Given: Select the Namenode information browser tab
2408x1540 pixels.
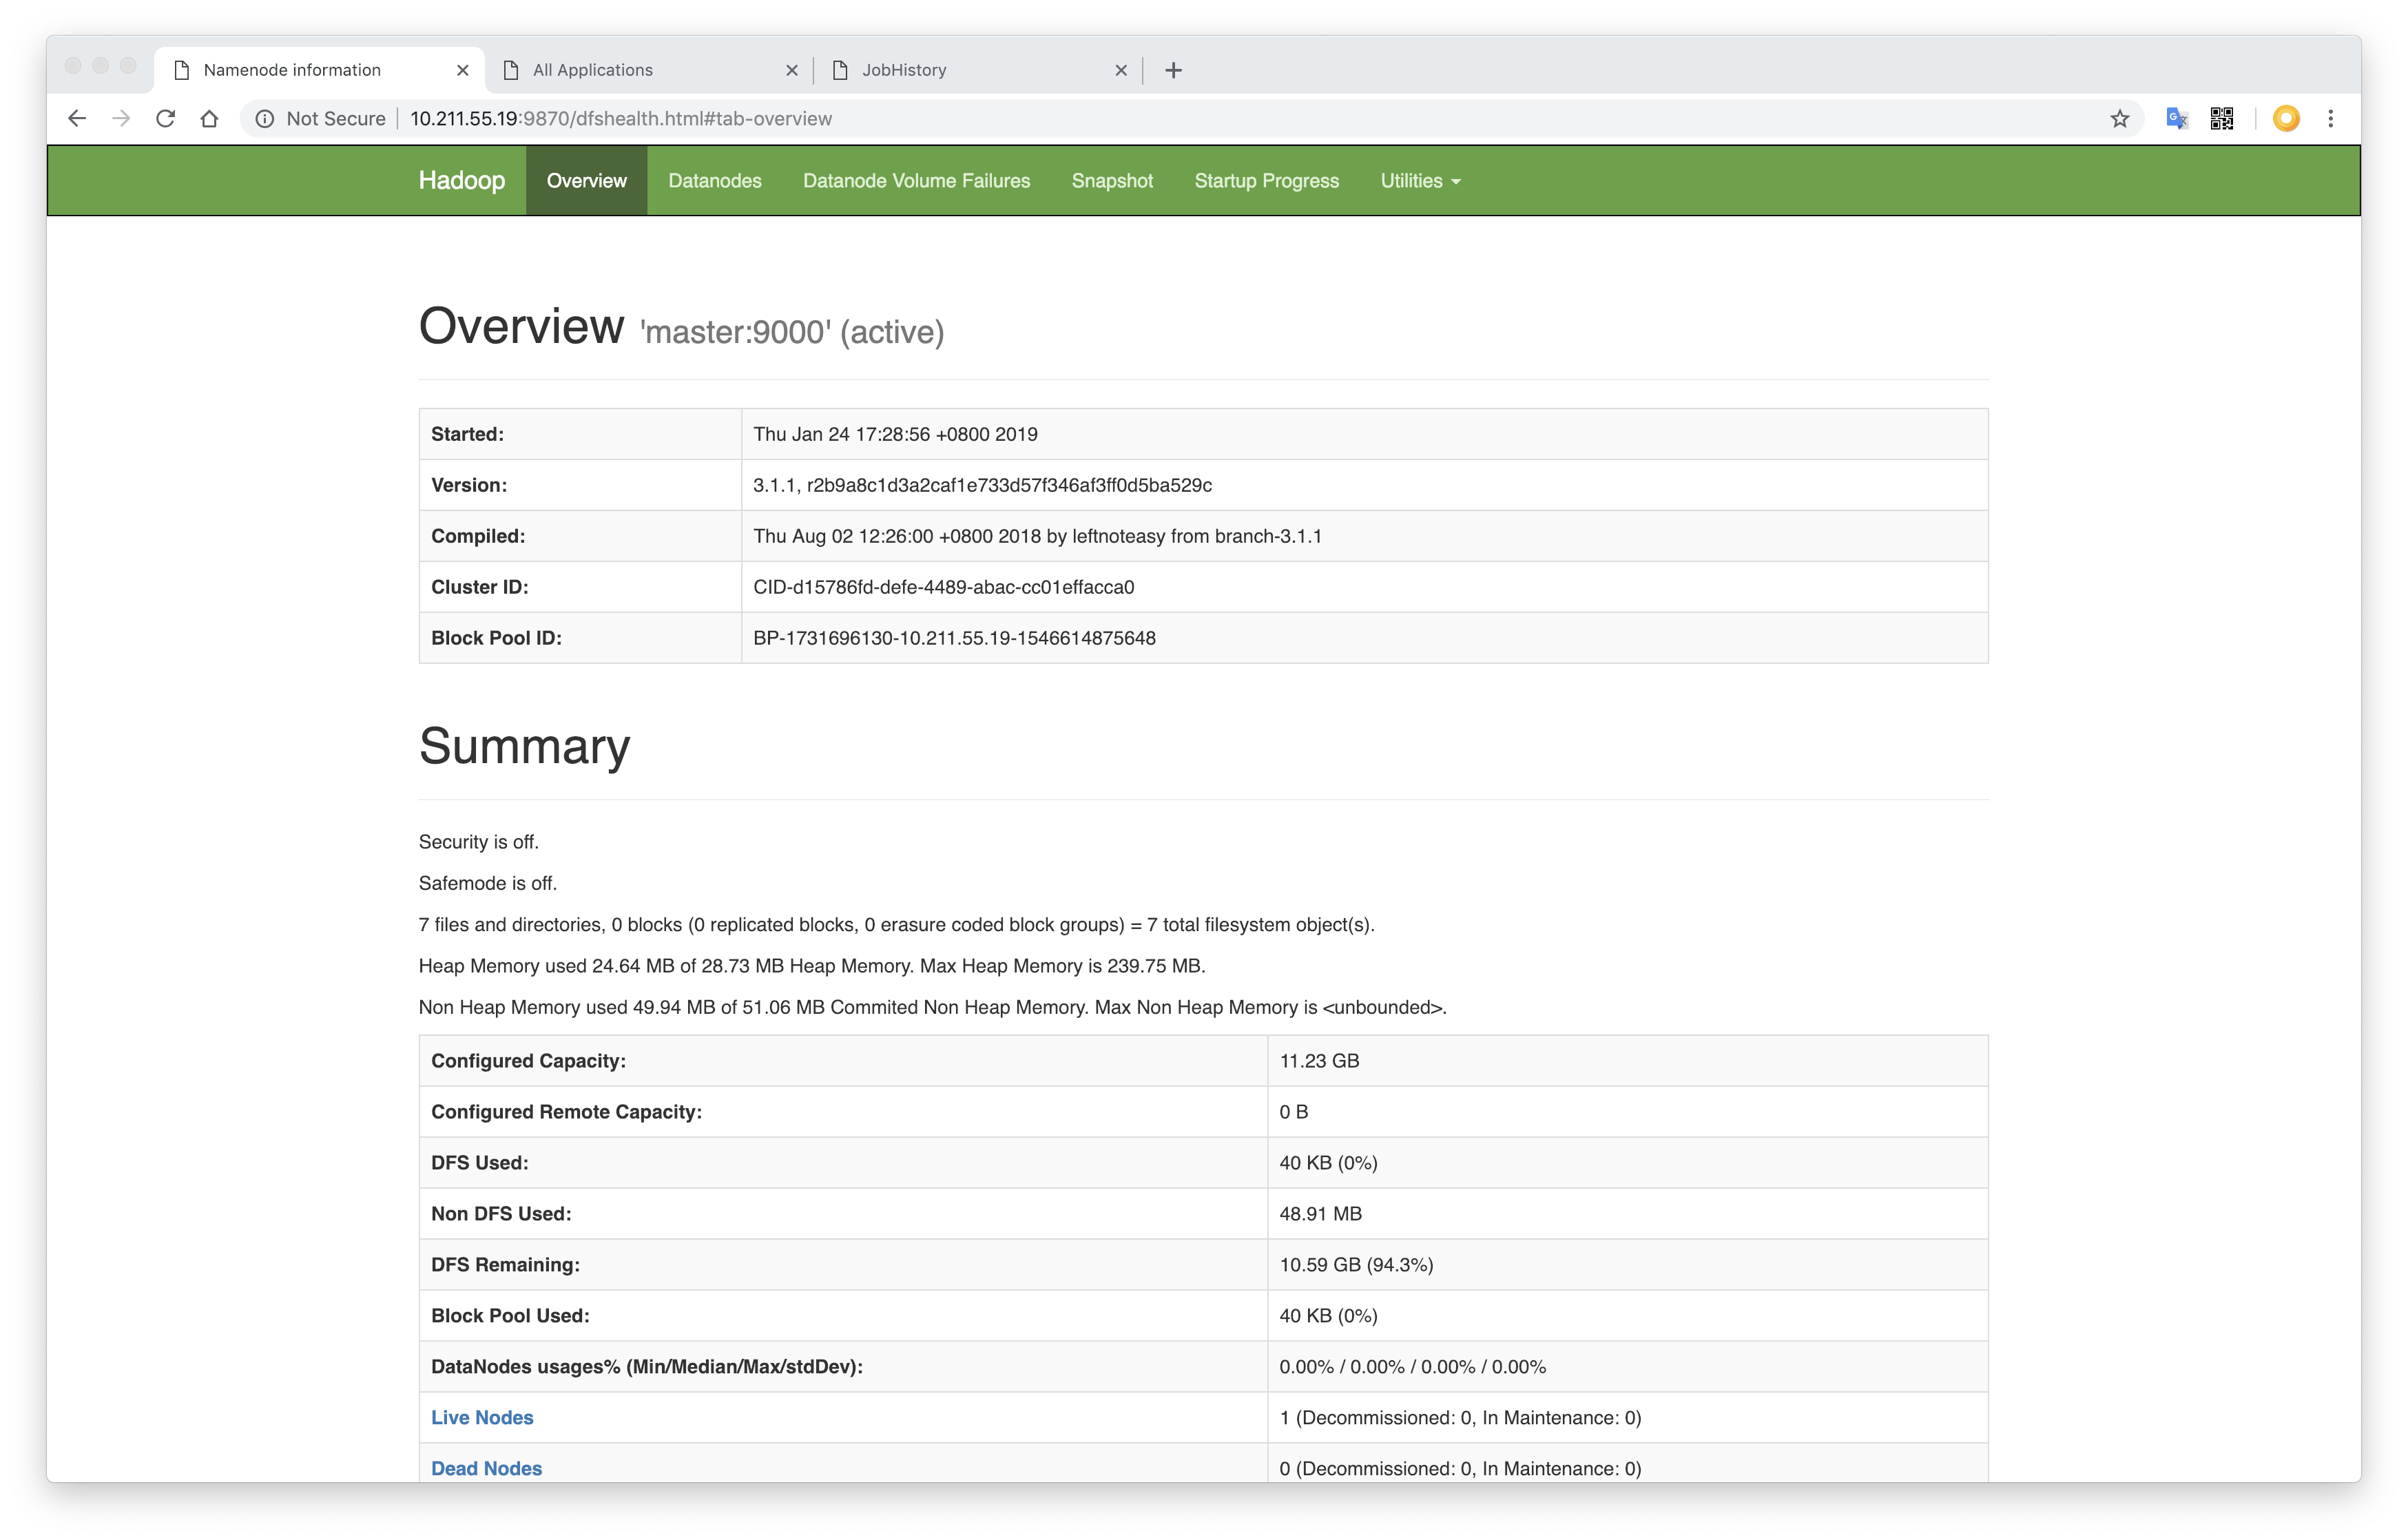Looking at the screenshot, I should point(320,70).
